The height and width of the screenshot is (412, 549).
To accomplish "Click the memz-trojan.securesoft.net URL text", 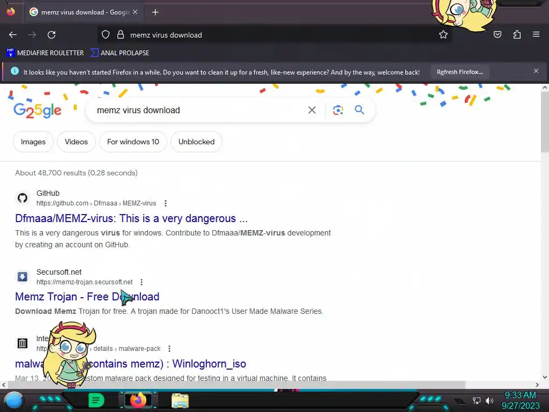I will (84, 282).
